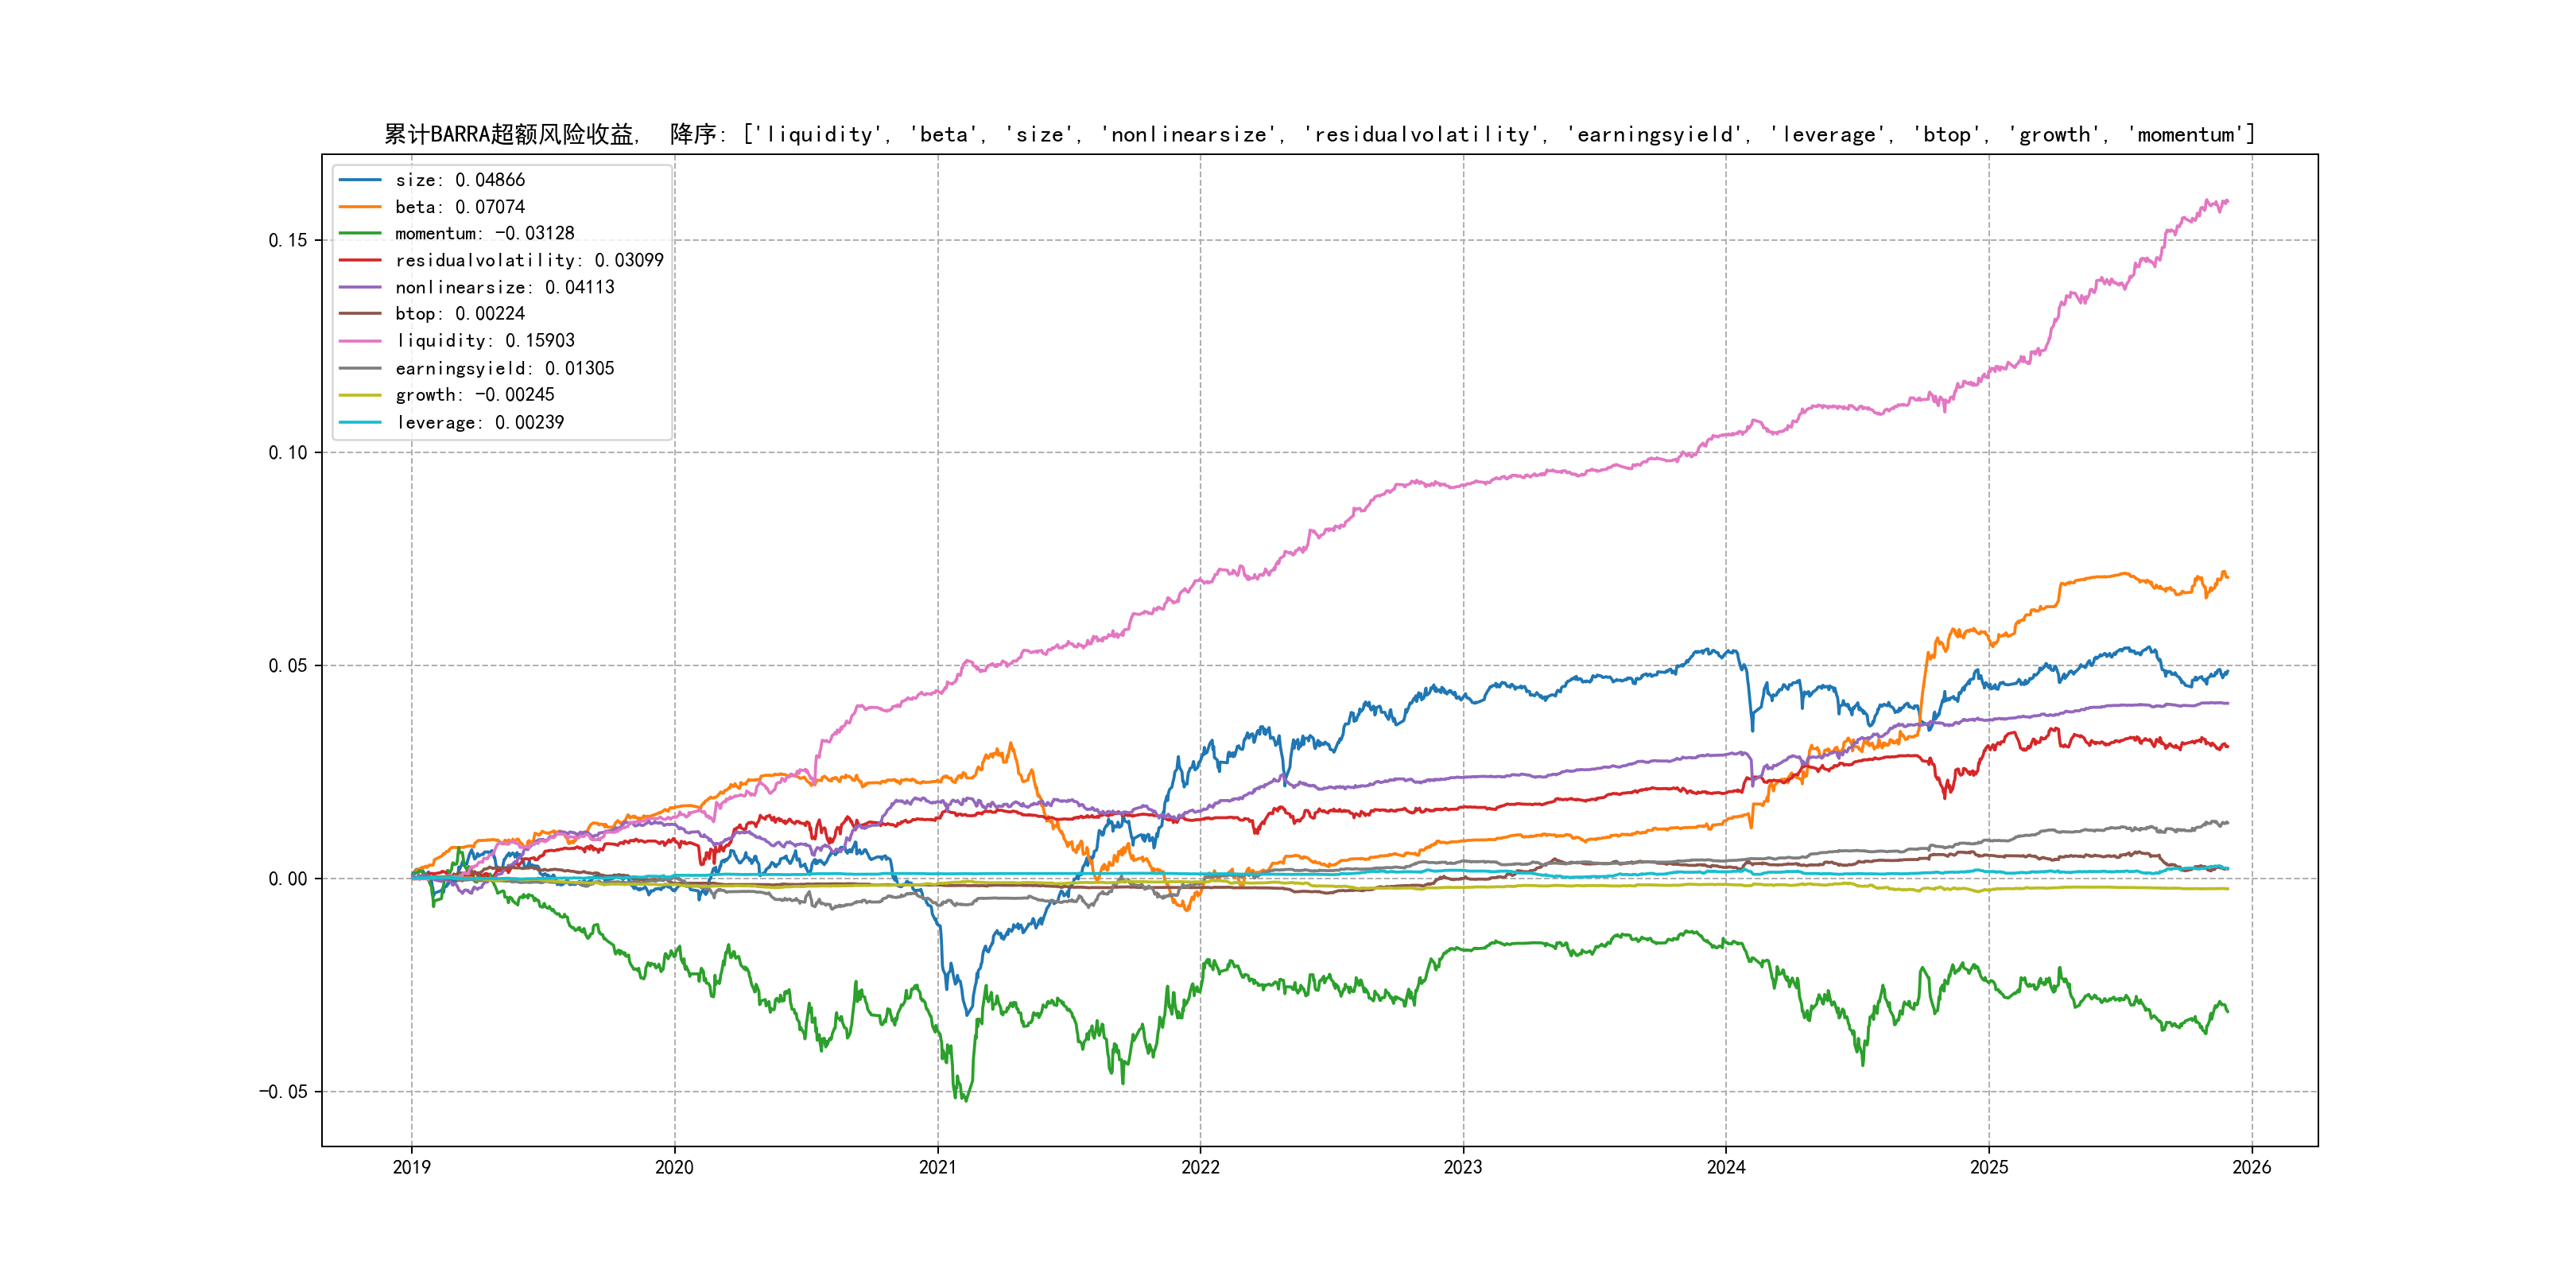Click the btop: 0.00224 legend entry
Screen dimensions: 2576x1288
459,314
